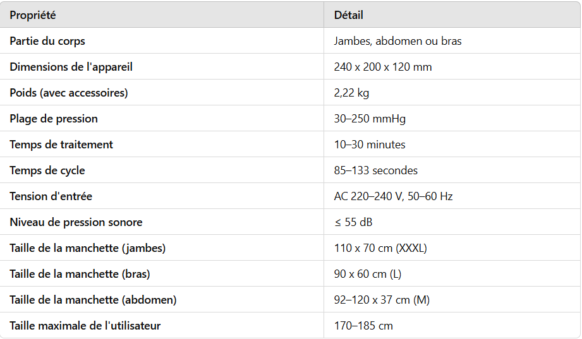The height and width of the screenshot is (339, 582).
Task: Click the Jambes, abdomen ou bras cell
Action: (x=397, y=41)
